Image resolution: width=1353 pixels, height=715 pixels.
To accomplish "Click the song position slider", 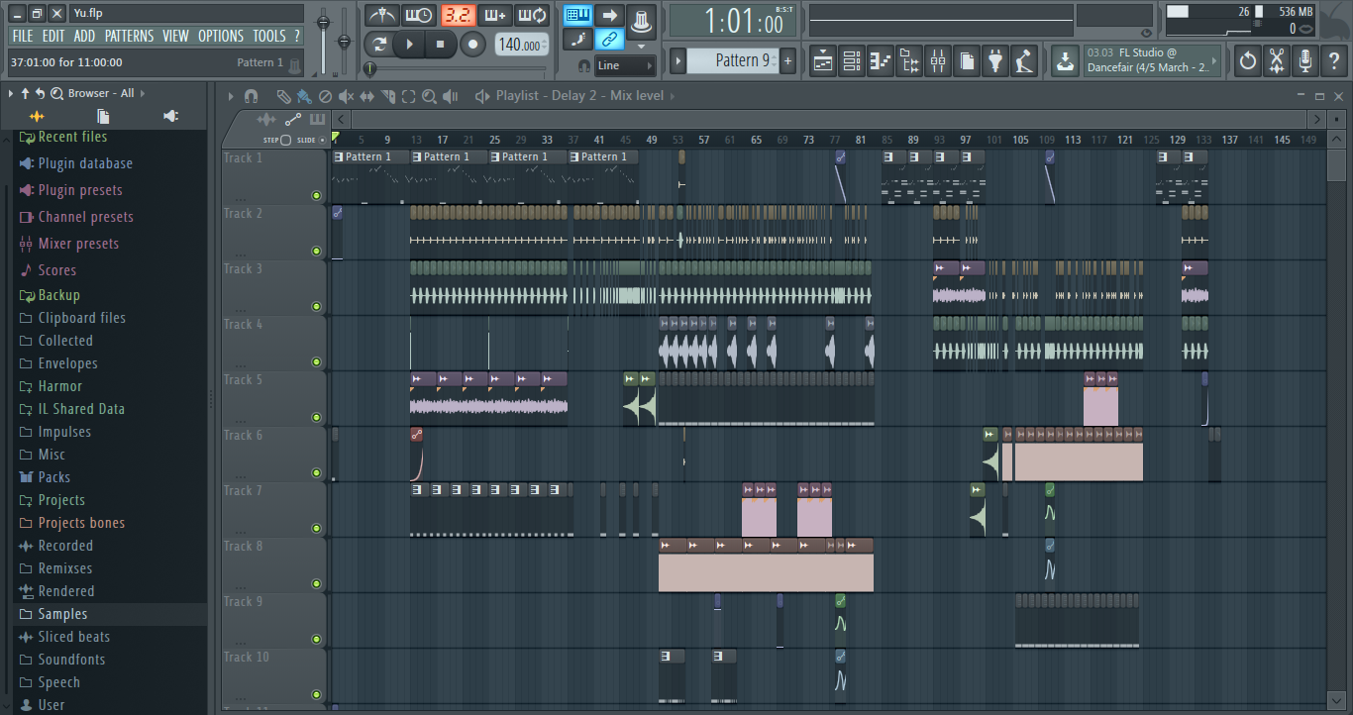I will click(x=456, y=68).
